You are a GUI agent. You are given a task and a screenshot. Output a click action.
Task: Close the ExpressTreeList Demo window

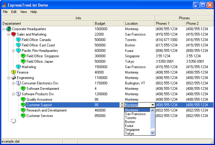(210, 5)
